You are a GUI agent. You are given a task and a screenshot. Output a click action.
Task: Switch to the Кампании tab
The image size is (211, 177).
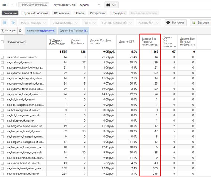(10, 13)
